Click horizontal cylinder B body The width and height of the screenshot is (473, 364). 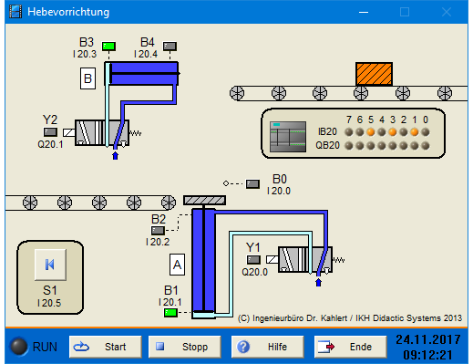[x=141, y=73]
